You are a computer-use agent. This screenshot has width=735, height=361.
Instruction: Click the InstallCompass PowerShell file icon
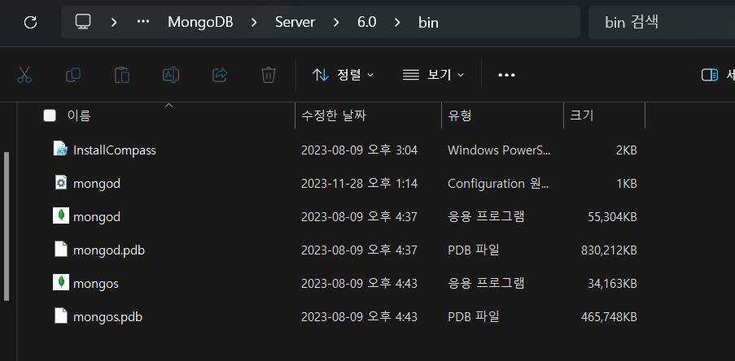pos(60,150)
